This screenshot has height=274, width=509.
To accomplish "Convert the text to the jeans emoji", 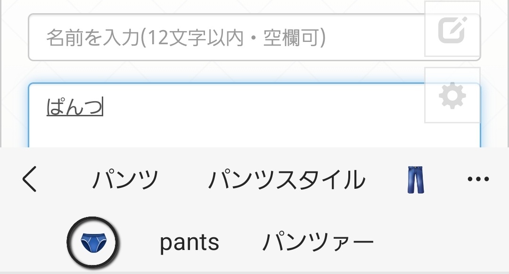I will [x=416, y=180].
